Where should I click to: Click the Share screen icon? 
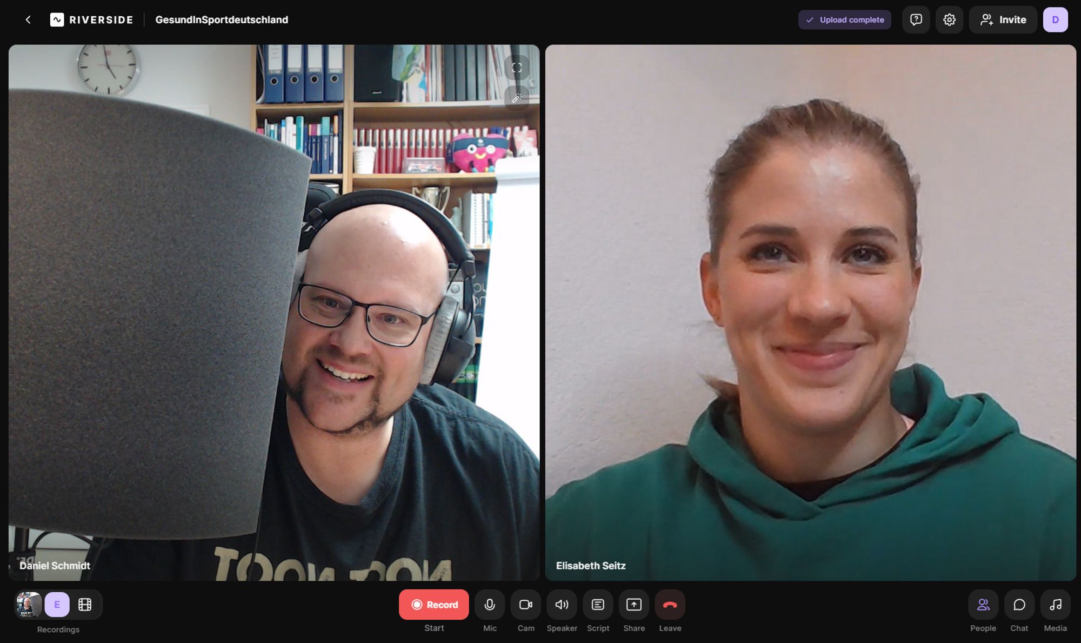(633, 604)
